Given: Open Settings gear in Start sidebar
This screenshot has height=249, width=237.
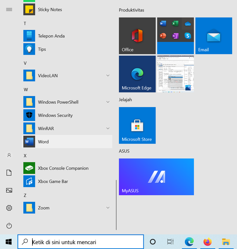Looking at the screenshot, I should coord(9,208).
